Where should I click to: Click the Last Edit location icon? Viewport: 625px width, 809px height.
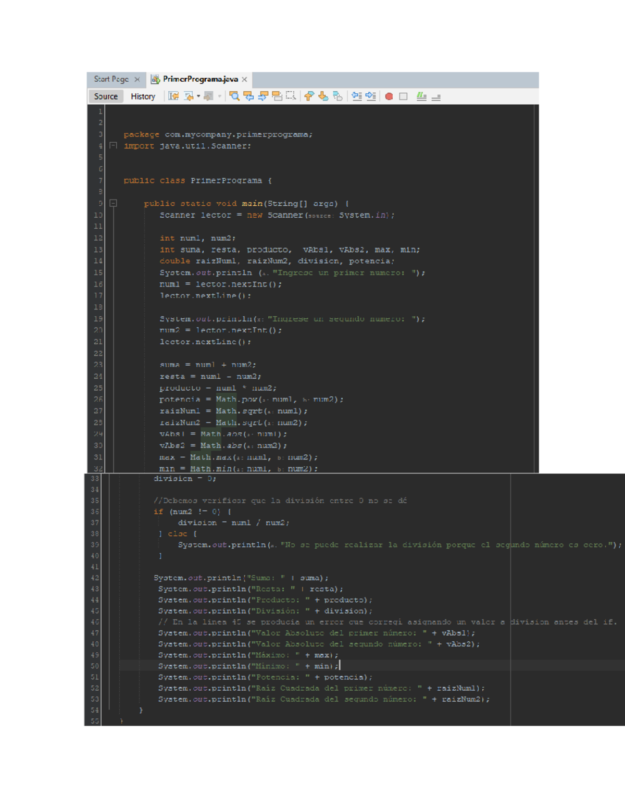pyautogui.click(x=173, y=96)
